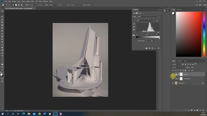Switch to the Channels tab
The image size is (207, 116).
coord(179,61)
